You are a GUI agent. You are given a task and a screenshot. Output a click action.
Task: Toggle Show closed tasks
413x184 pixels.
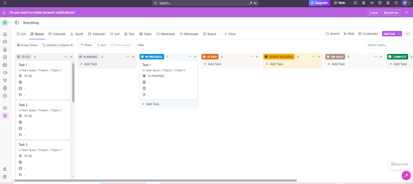click(x=120, y=45)
